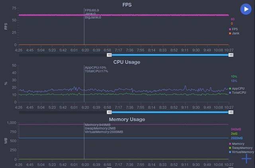Toggle the VirtualMemory legend entry
The height and width of the screenshot is (168, 255).
241,152
